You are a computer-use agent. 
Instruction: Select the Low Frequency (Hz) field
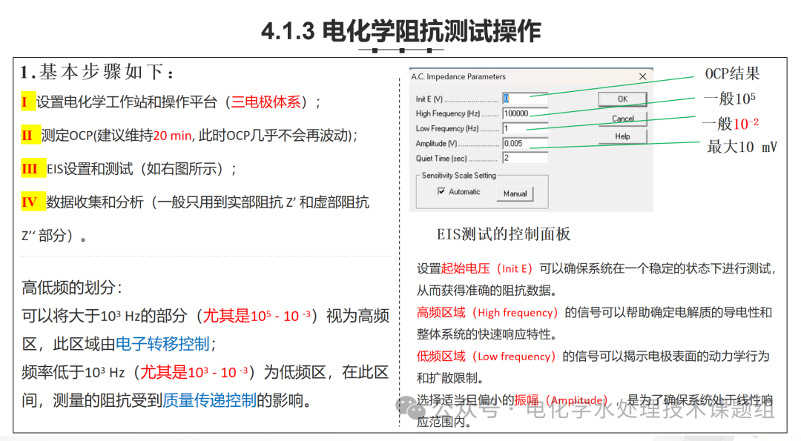tap(525, 128)
